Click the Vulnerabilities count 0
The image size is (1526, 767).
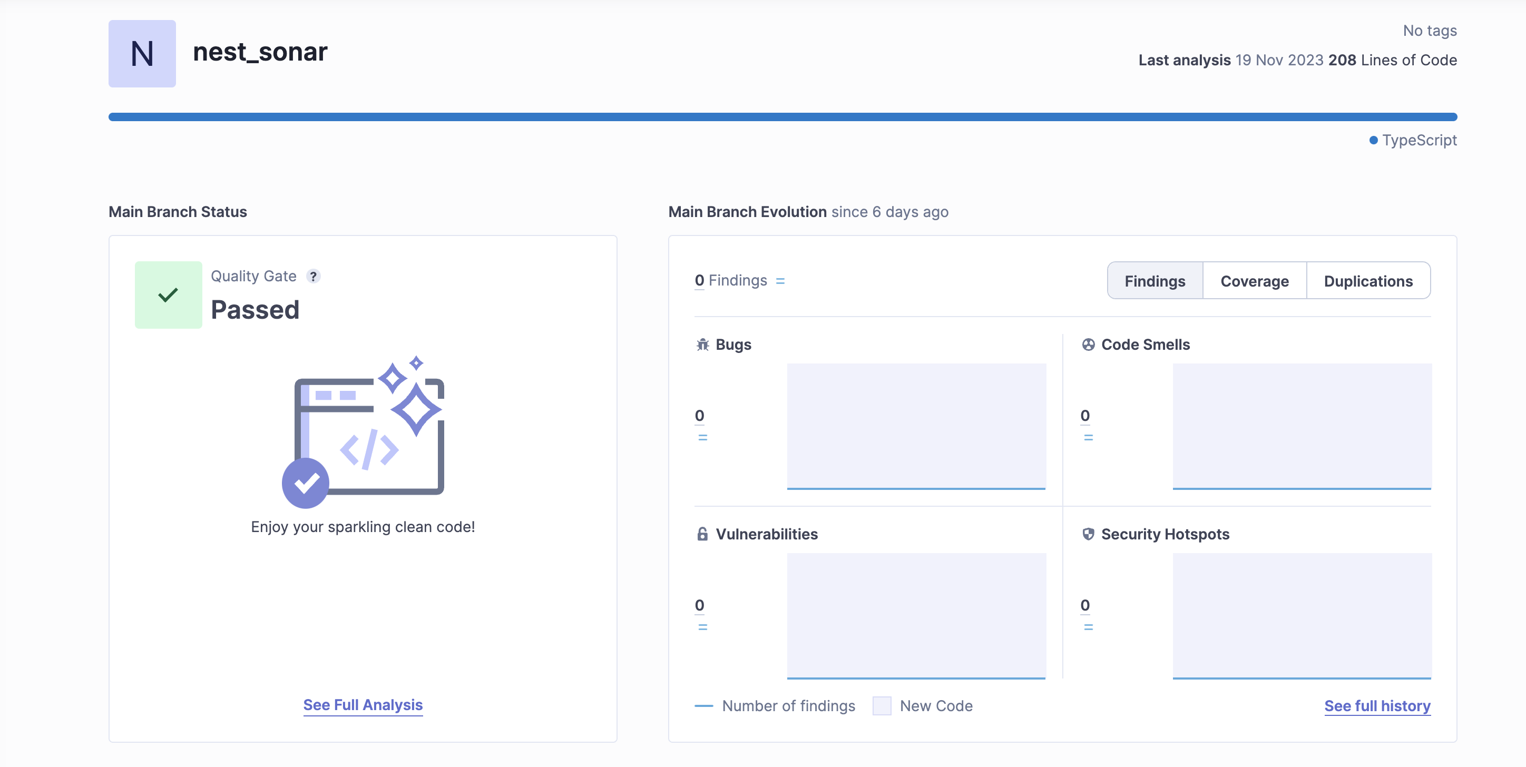700,605
